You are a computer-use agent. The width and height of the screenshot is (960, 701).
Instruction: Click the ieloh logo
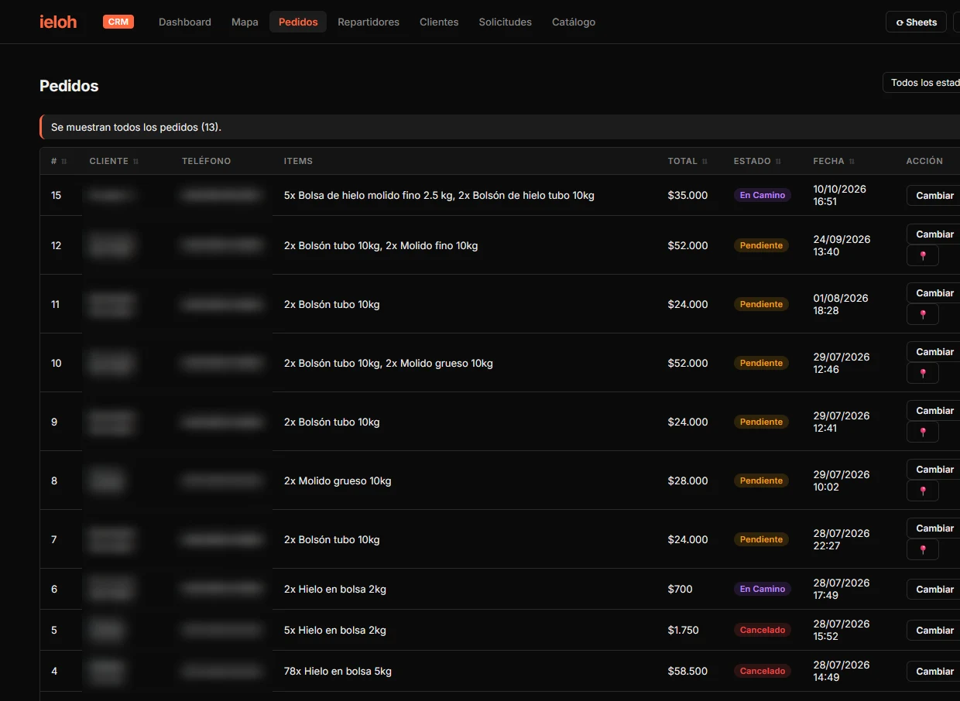pyautogui.click(x=58, y=22)
